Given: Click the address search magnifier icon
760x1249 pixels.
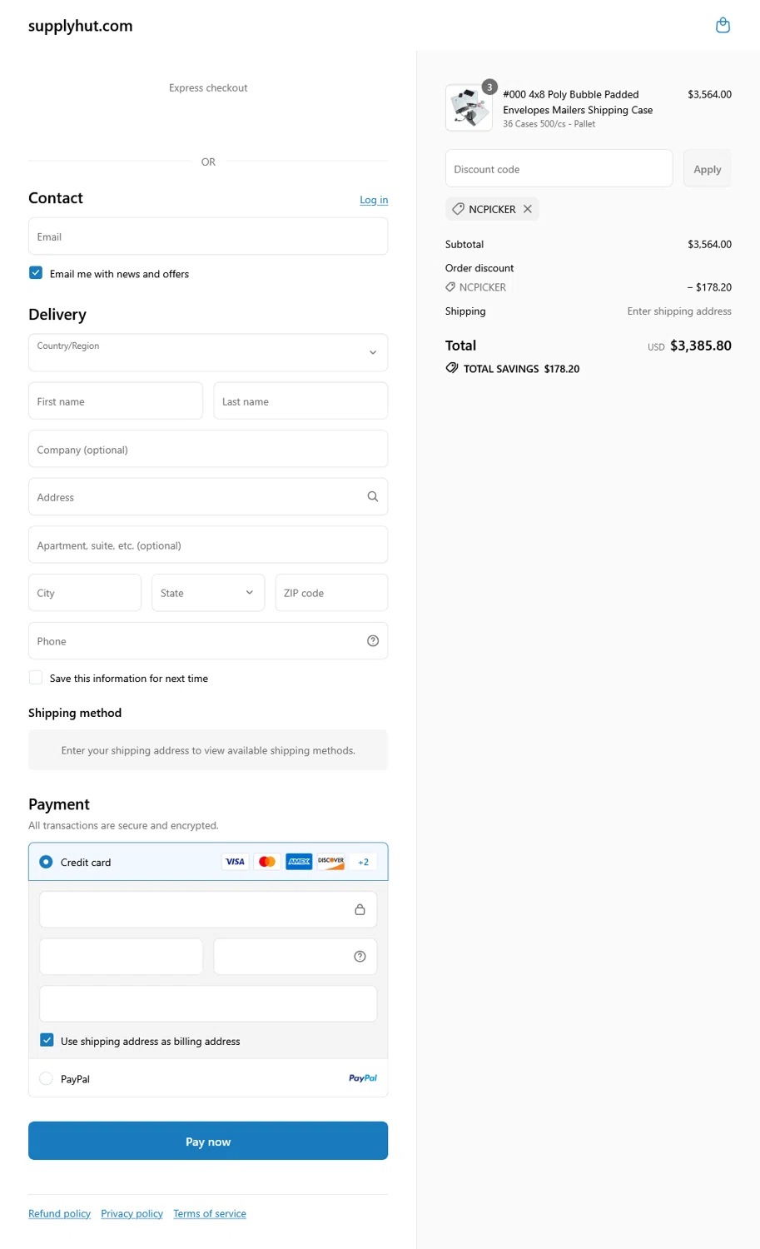Looking at the screenshot, I should 373,497.
